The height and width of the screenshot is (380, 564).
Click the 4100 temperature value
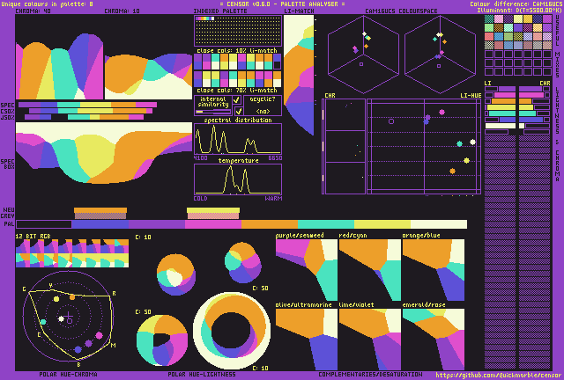200,158
